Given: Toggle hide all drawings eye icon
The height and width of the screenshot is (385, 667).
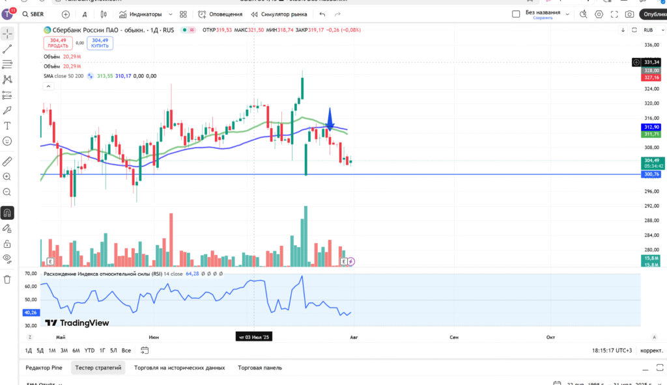Looking at the screenshot, I should 7,258.
